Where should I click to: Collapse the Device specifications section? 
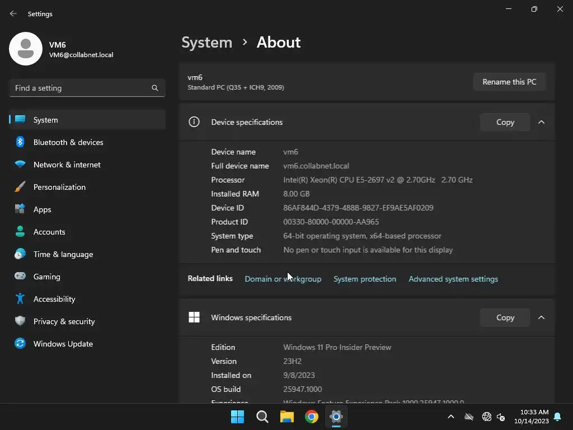click(x=541, y=122)
